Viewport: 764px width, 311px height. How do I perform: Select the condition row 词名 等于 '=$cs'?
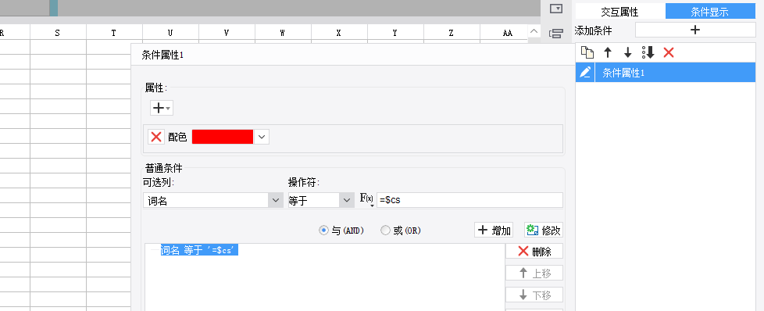pyautogui.click(x=199, y=250)
